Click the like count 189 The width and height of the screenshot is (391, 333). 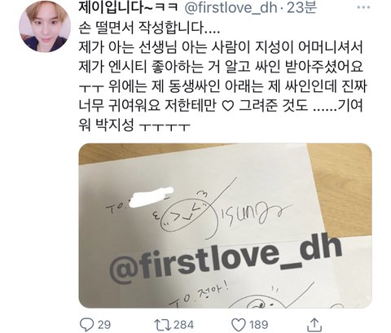(x=259, y=325)
